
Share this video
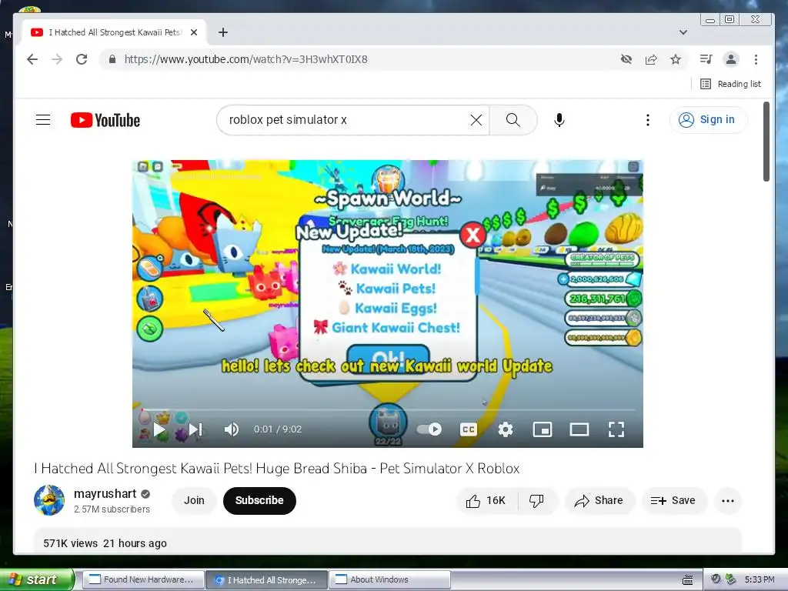tap(599, 500)
